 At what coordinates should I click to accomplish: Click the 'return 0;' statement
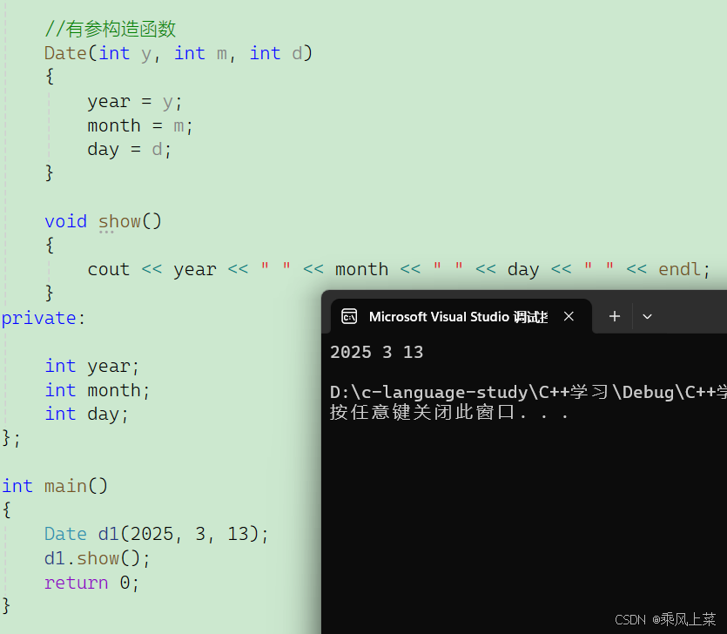click(91, 583)
